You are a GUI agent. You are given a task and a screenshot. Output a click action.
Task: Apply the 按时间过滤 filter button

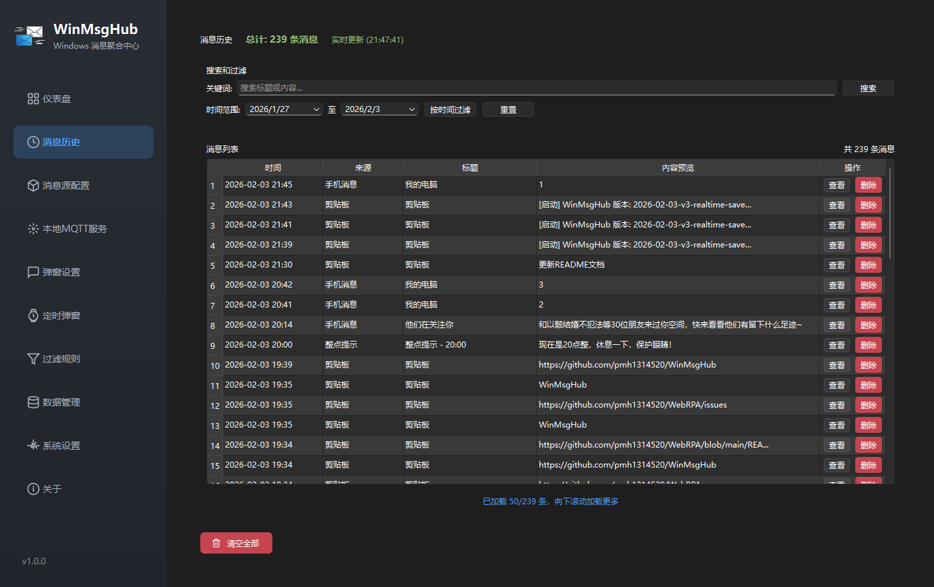[x=450, y=109]
